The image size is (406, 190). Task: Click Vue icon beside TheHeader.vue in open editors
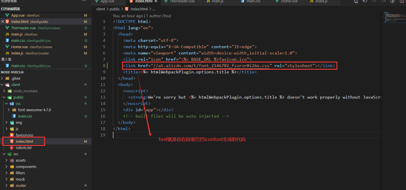(7, 28)
